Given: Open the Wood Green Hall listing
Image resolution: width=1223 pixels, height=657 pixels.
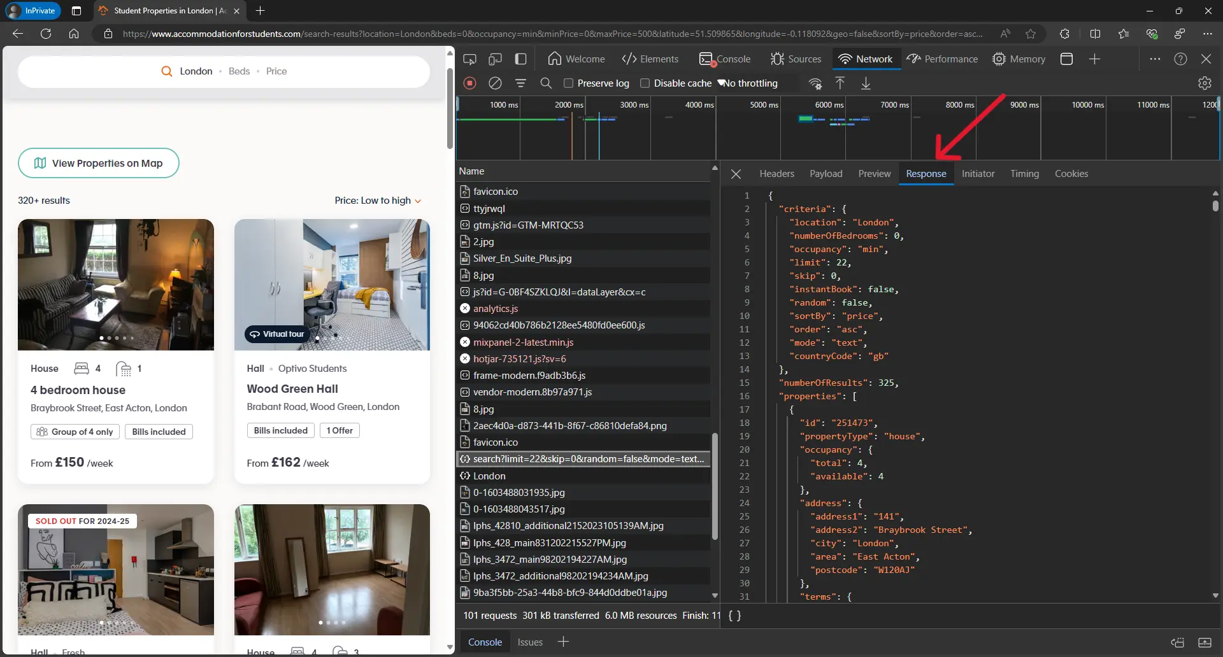Looking at the screenshot, I should click(x=293, y=388).
